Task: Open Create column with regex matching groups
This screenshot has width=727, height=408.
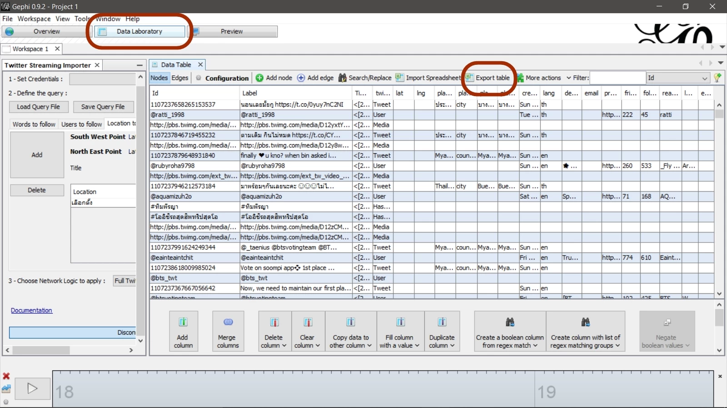Action: [586, 331]
